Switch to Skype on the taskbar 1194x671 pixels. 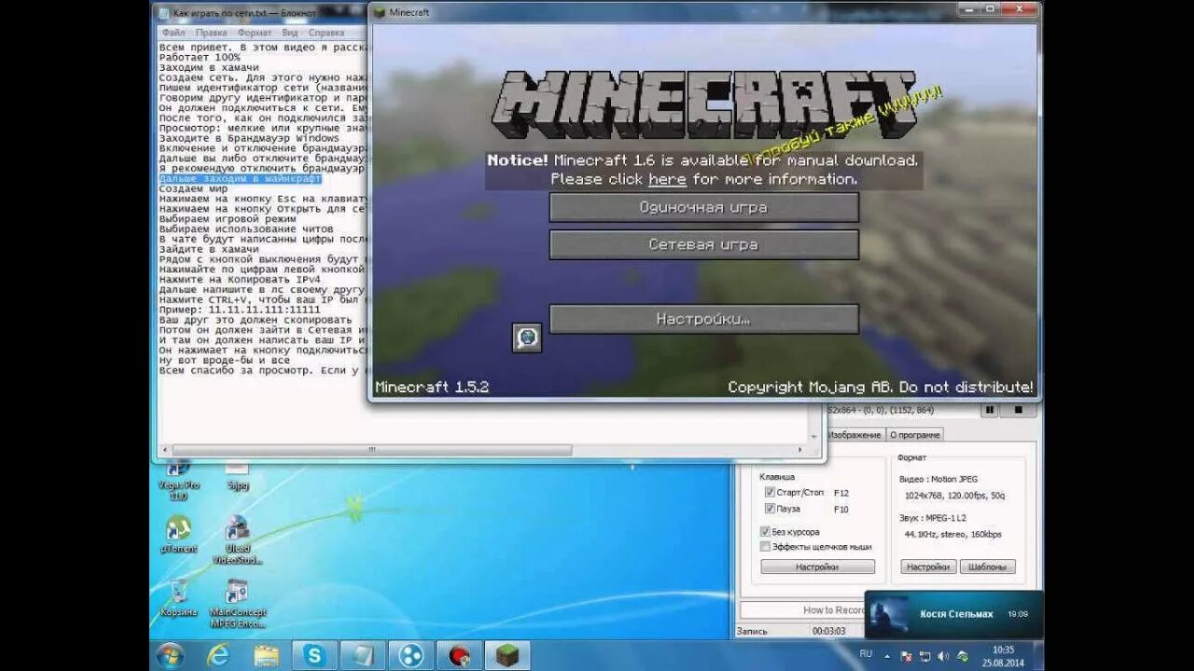pyautogui.click(x=313, y=655)
